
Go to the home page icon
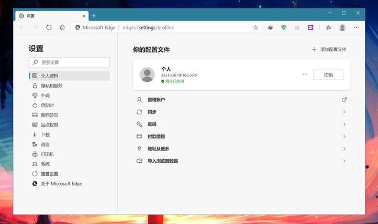tap(62, 27)
